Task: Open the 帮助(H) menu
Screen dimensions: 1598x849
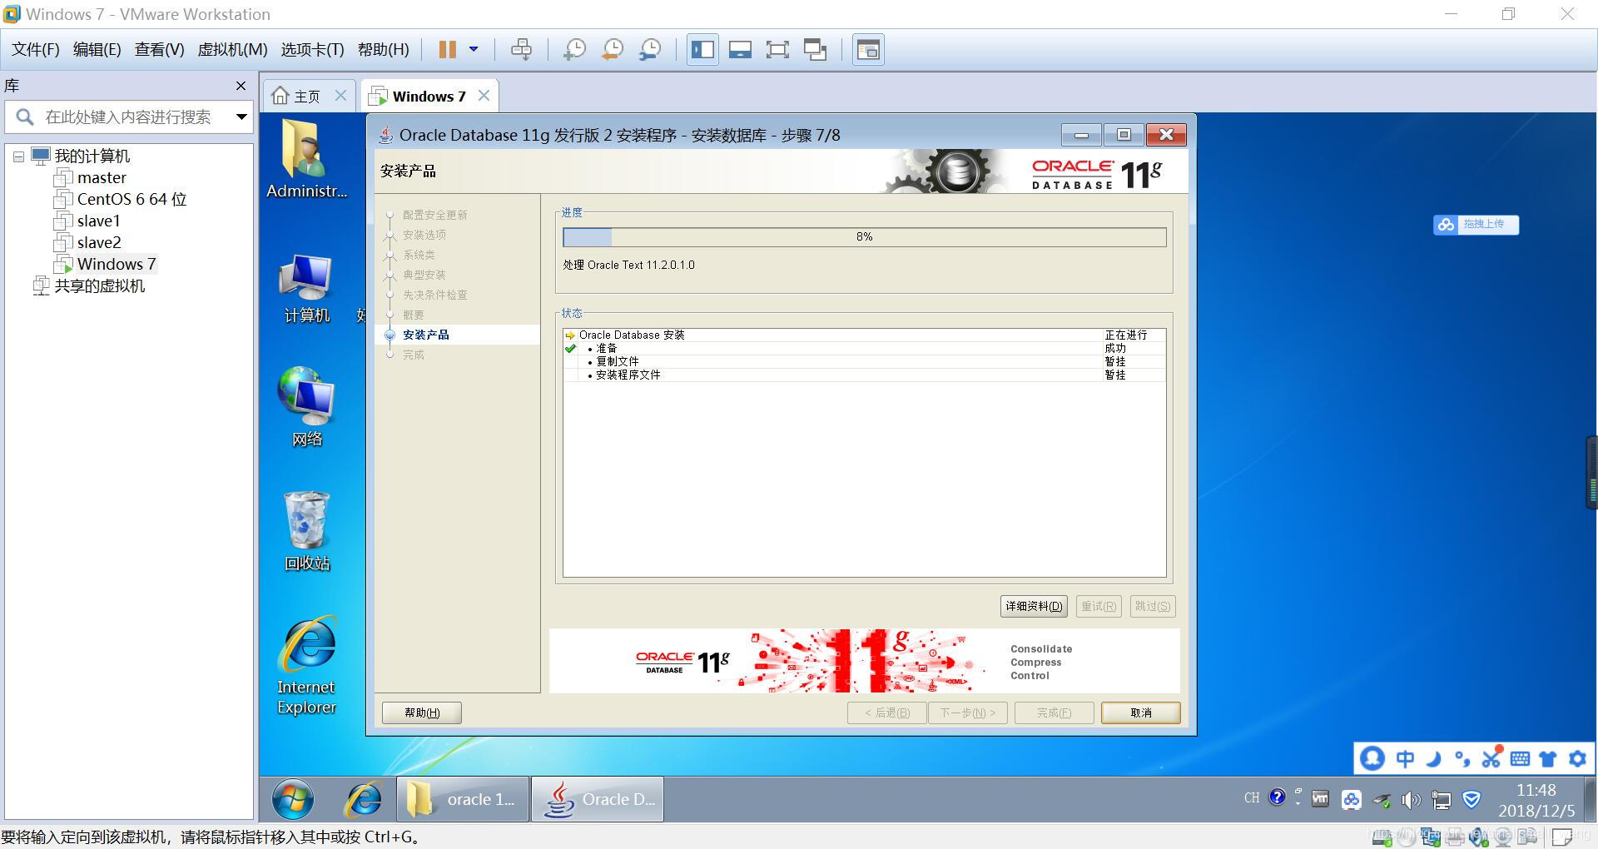Action: point(384,50)
